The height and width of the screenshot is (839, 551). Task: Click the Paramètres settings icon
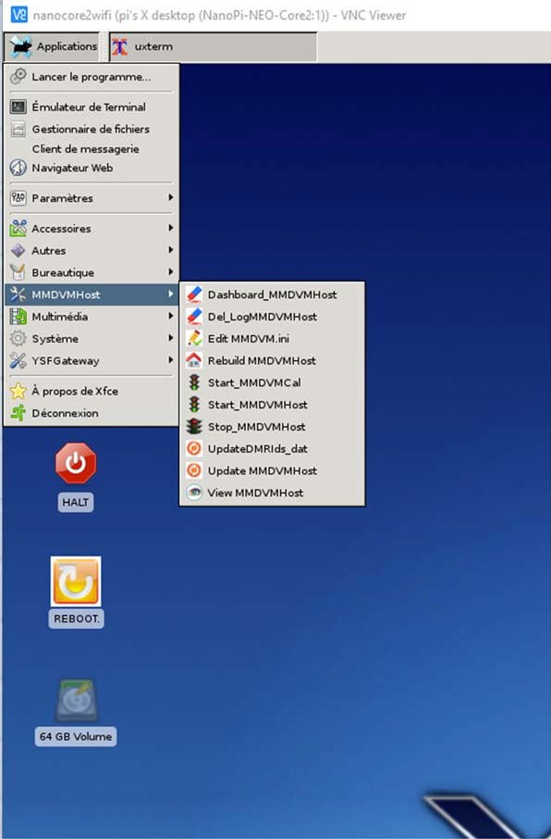(x=18, y=198)
